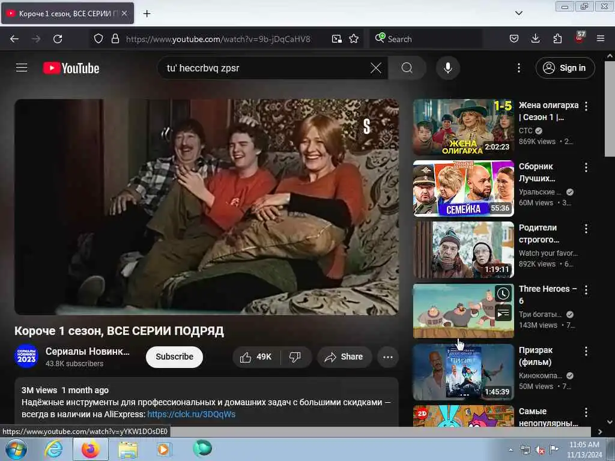615x461 pixels.
Task: Open a new browser tab
Action: tap(147, 14)
